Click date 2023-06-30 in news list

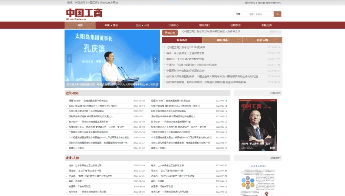pyautogui.click(x=274, y=71)
